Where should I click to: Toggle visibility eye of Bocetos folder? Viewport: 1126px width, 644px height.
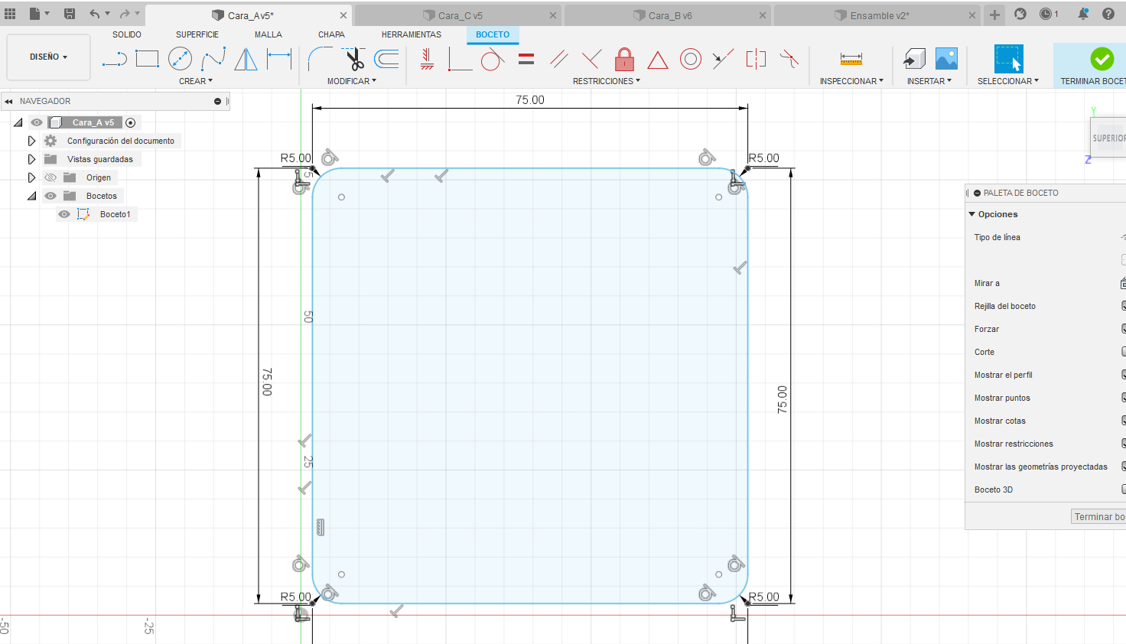50,196
